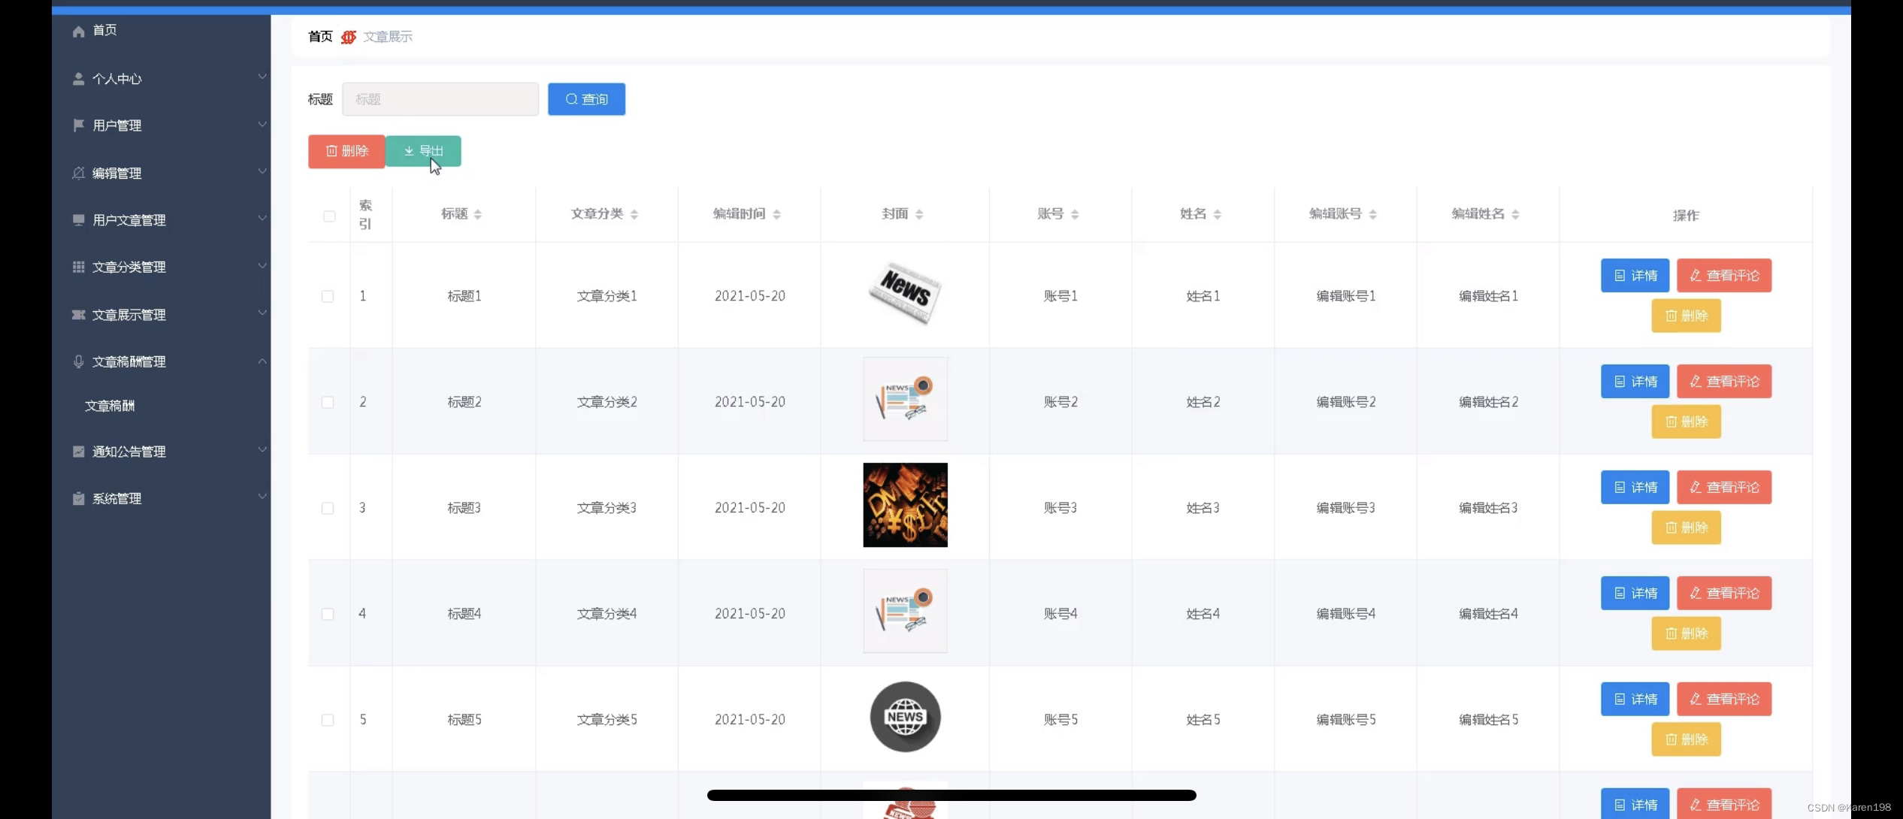This screenshot has width=1903, height=819.
Task: Open the 文章稿酬 submenu item
Action: [110, 406]
